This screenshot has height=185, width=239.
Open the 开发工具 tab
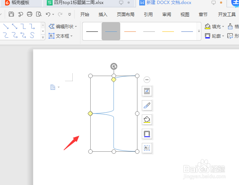(x=227, y=15)
